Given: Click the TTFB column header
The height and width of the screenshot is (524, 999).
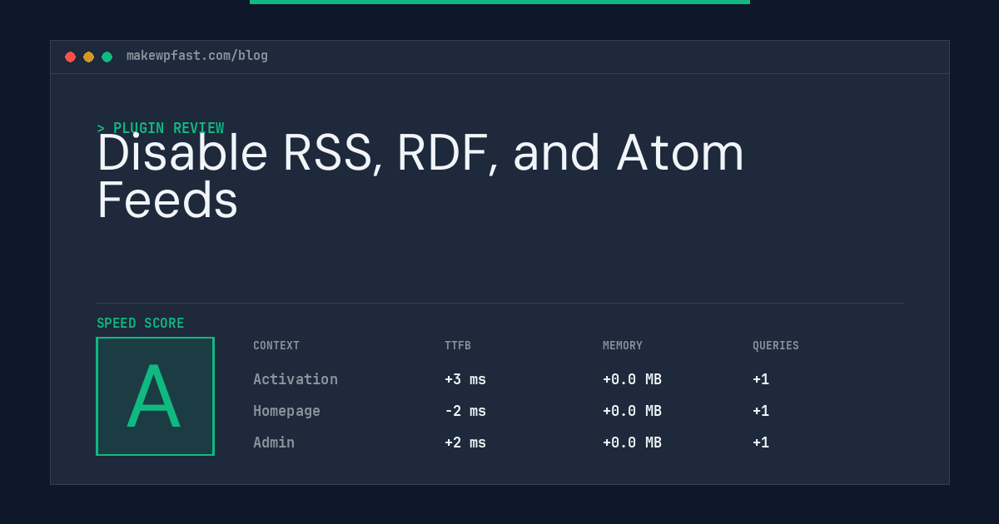Looking at the screenshot, I should click(458, 346).
